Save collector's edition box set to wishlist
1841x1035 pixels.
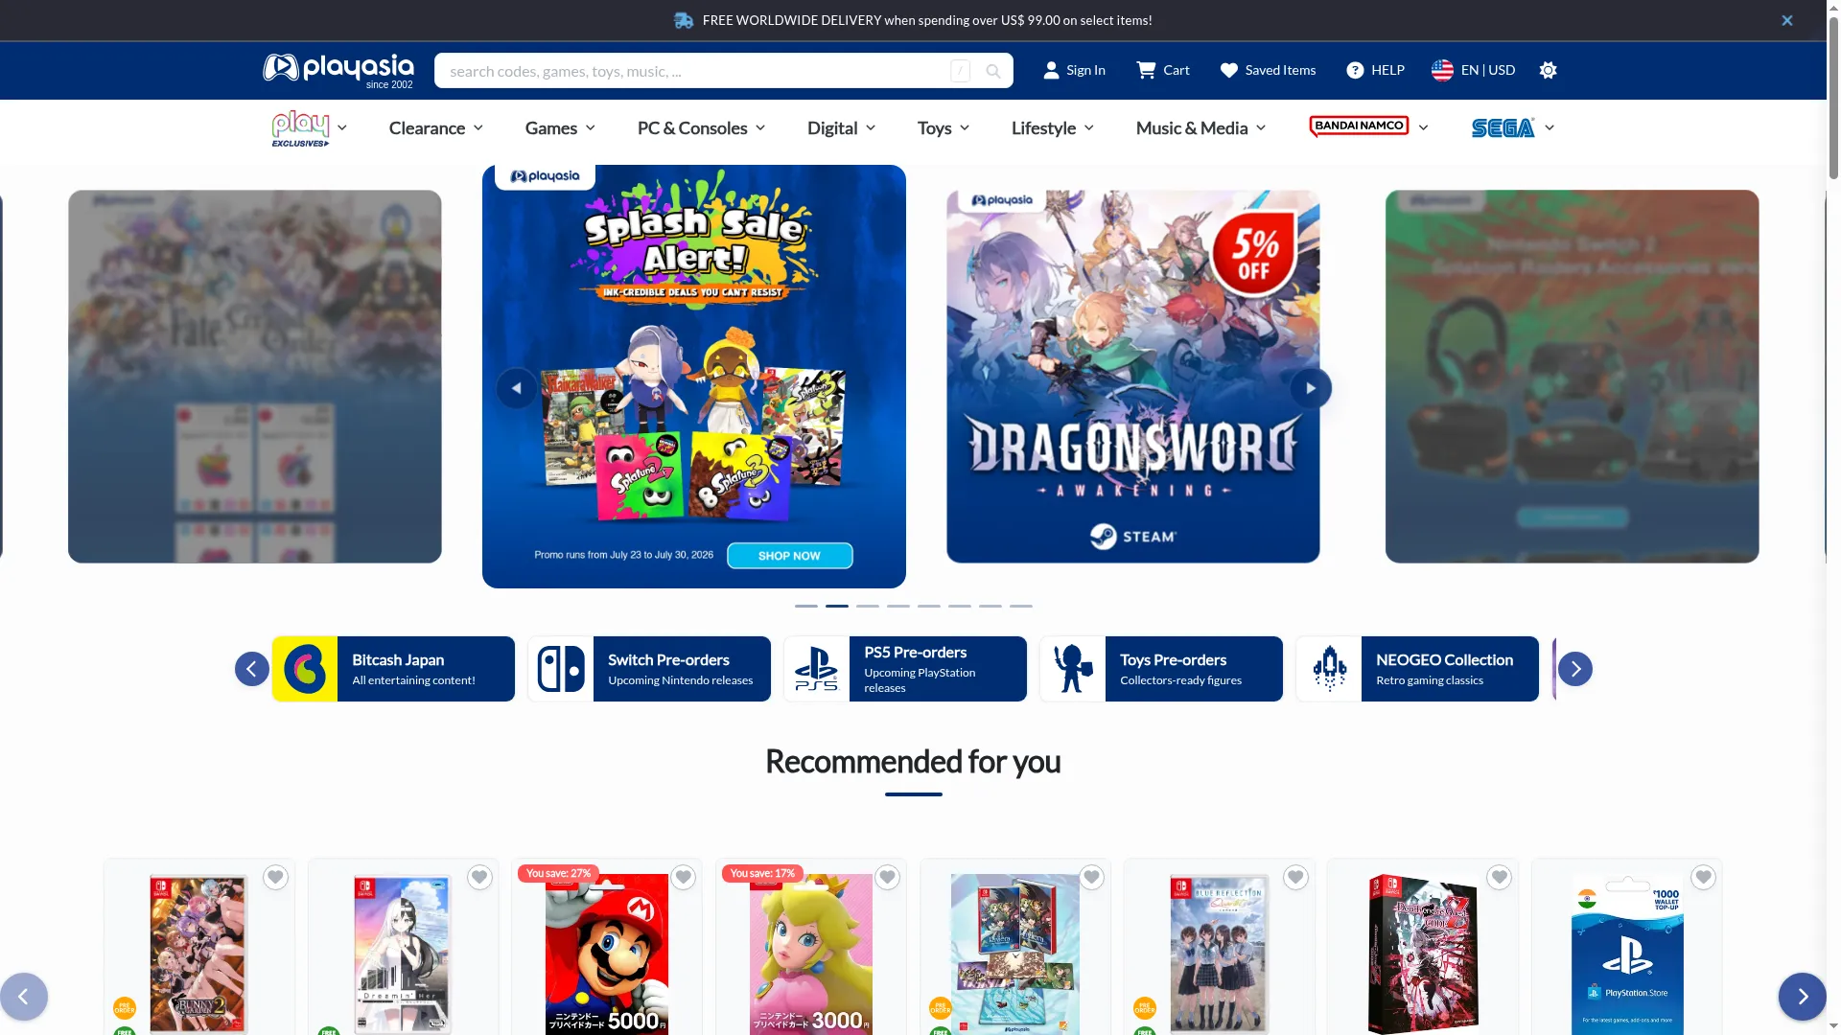coord(1091,877)
